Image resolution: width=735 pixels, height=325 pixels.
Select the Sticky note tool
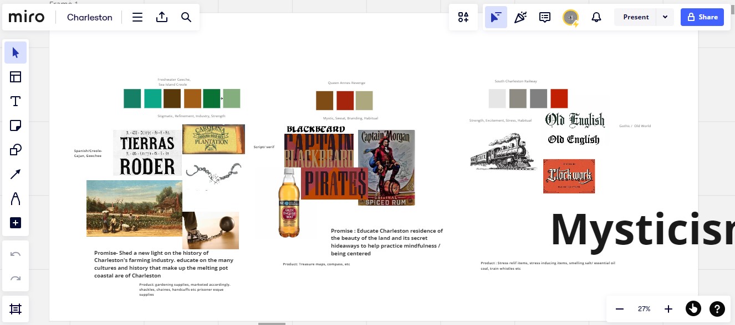[x=16, y=125]
